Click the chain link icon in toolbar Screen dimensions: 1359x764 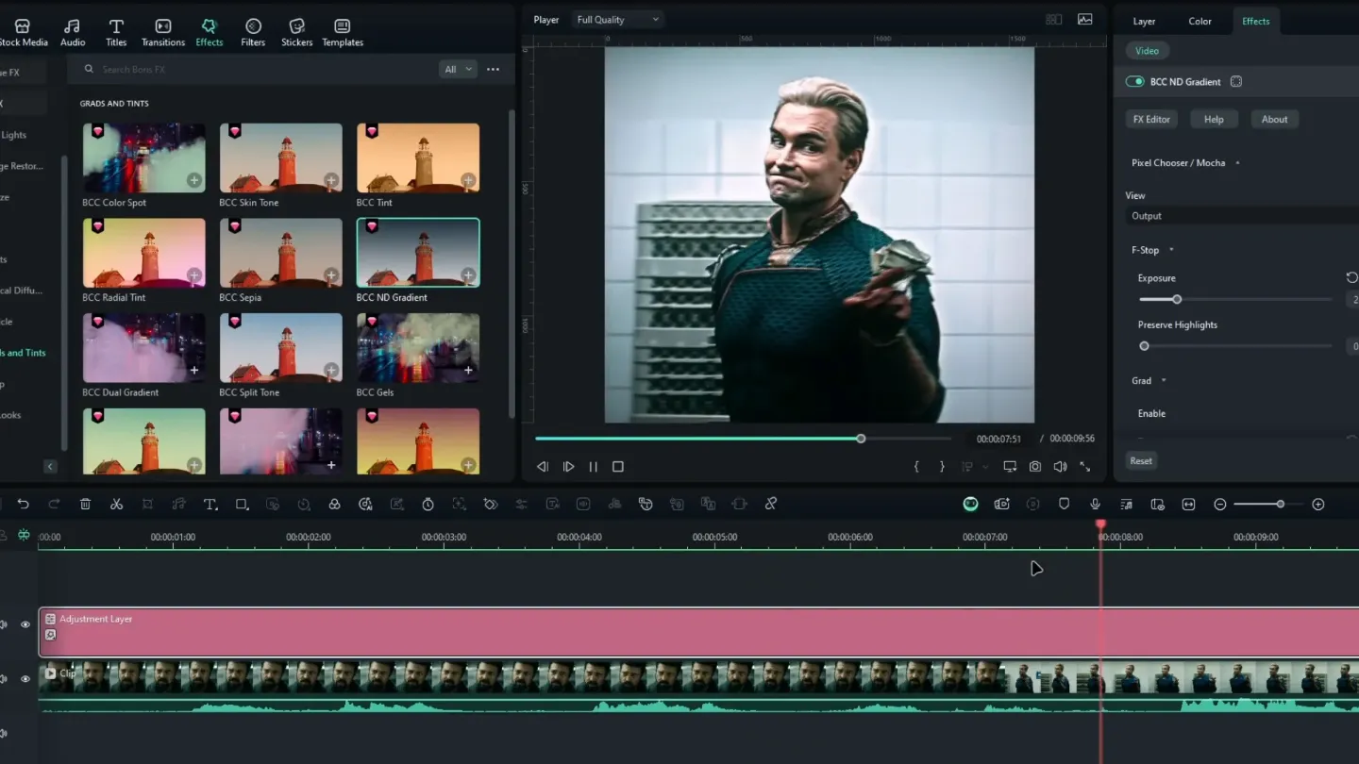pyautogui.click(x=770, y=505)
